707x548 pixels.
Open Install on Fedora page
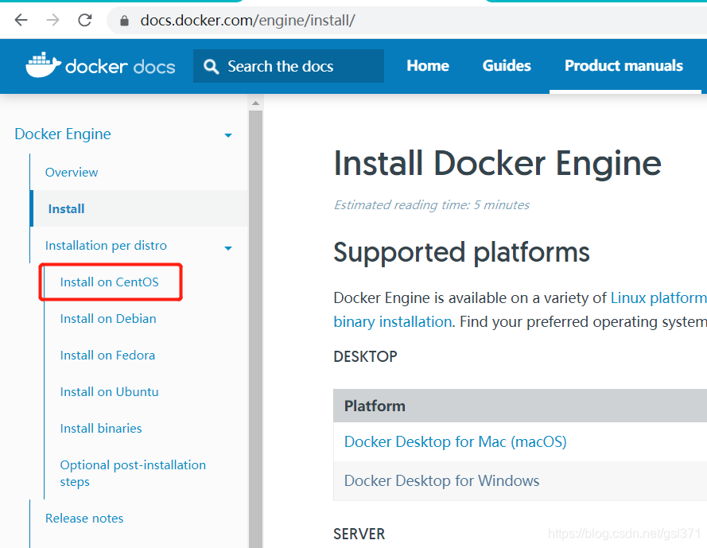pos(107,355)
